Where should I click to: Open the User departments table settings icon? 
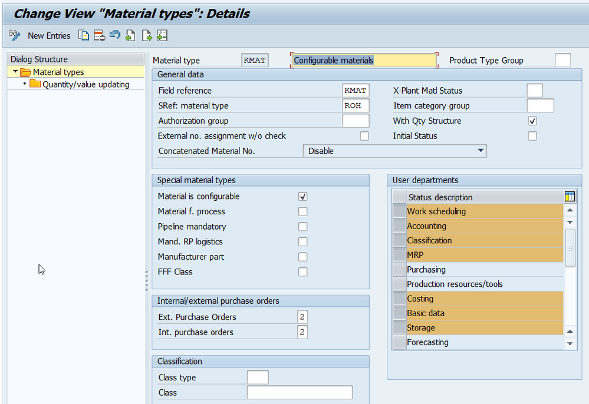pyautogui.click(x=570, y=197)
